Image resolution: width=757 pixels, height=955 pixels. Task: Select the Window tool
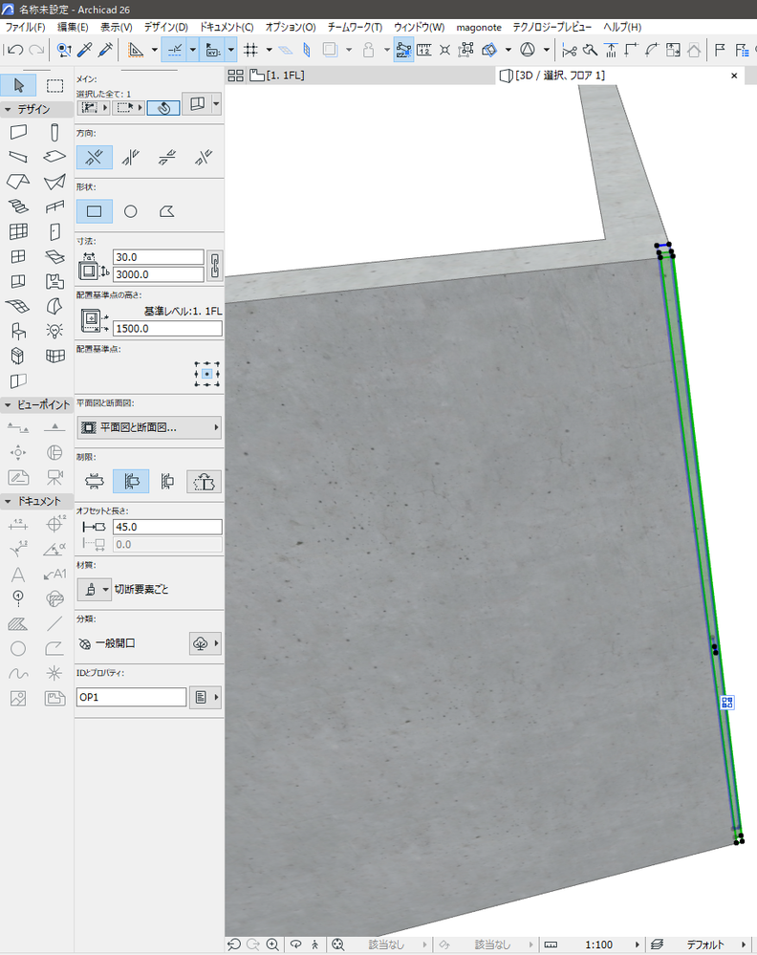[18, 256]
